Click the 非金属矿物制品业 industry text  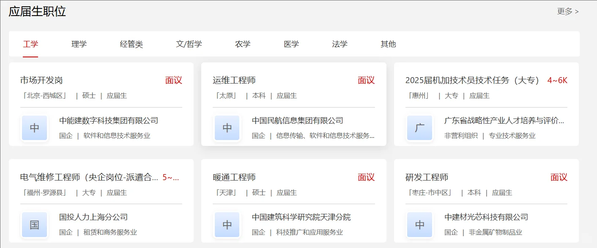495,232
